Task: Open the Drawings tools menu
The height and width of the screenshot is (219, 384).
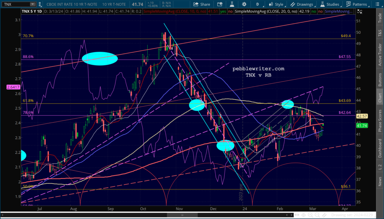Action: 302,4
